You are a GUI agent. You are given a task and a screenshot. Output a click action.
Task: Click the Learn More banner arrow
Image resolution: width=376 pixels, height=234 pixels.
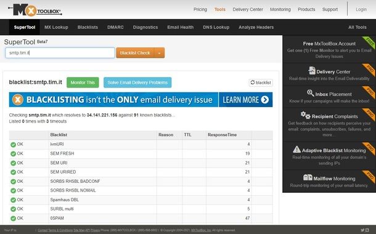click(264, 100)
